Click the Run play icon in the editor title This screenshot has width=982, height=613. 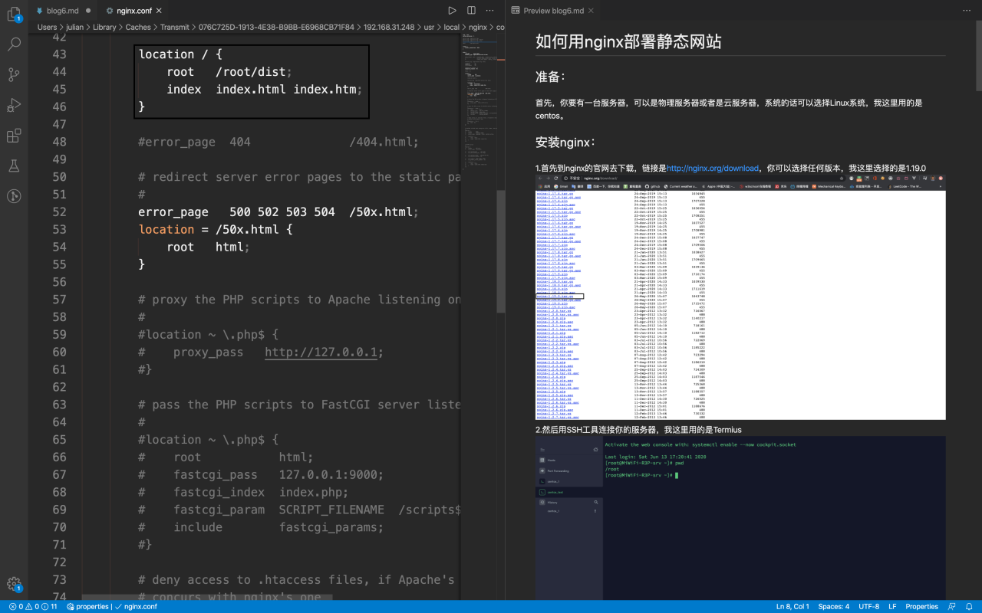point(452,11)
